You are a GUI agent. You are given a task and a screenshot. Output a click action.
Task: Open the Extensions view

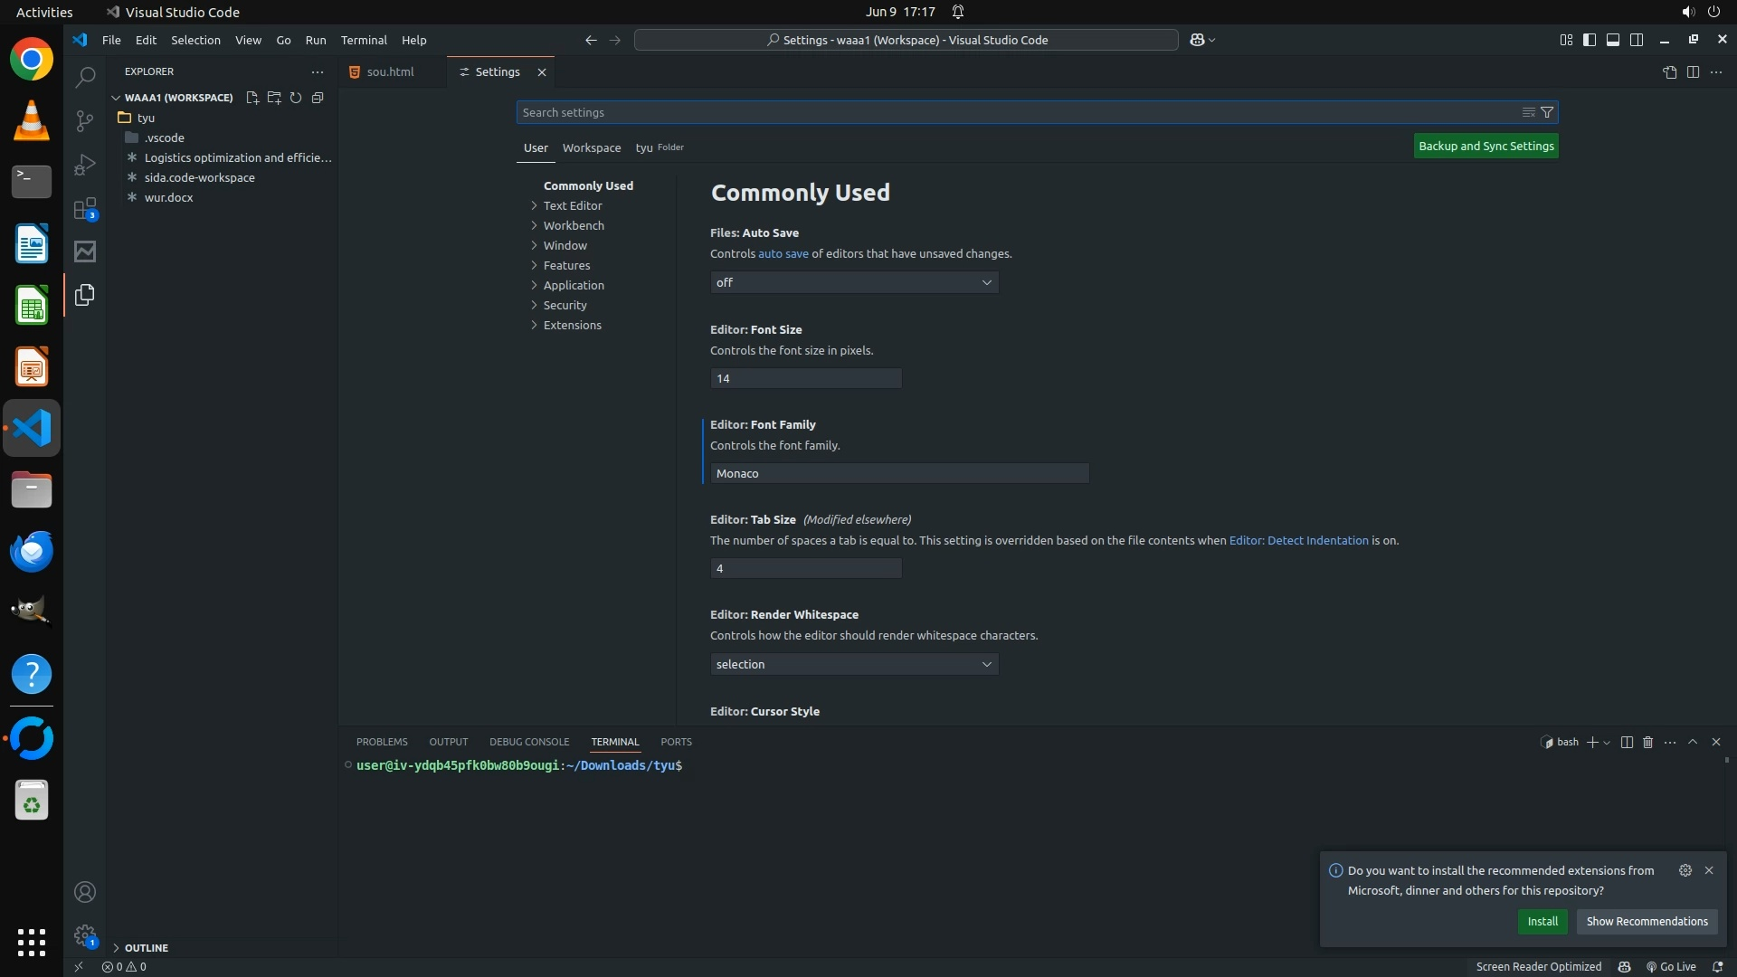click(x=85, y=209)
